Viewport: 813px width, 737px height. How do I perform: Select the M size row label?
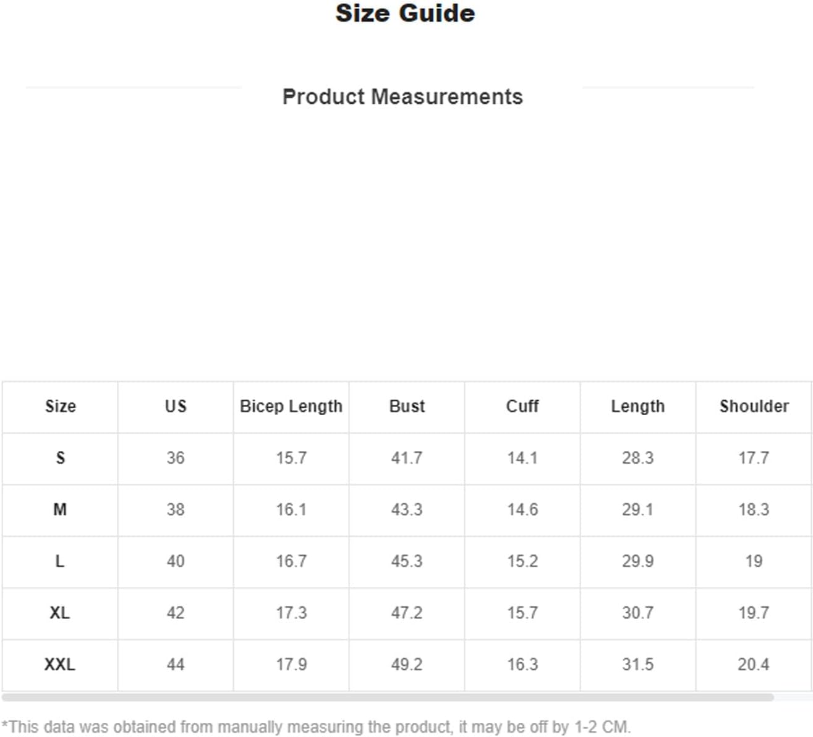coord(60,510)
